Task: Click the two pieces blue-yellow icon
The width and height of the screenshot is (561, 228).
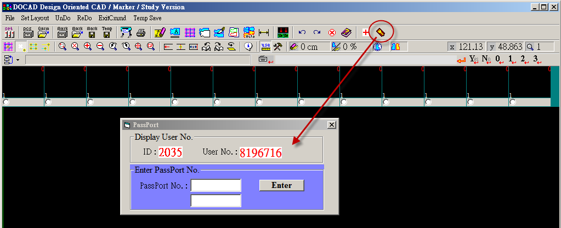Action: click(395, 47)
